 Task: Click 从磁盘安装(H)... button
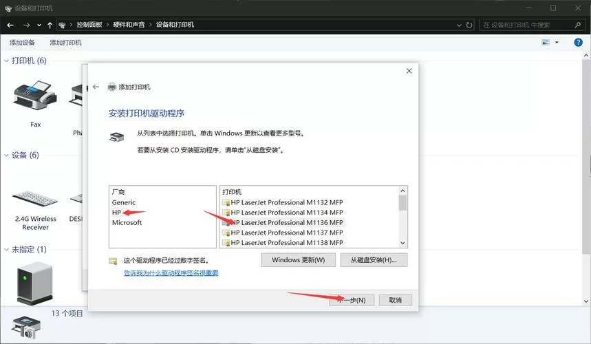coord(374,260)
